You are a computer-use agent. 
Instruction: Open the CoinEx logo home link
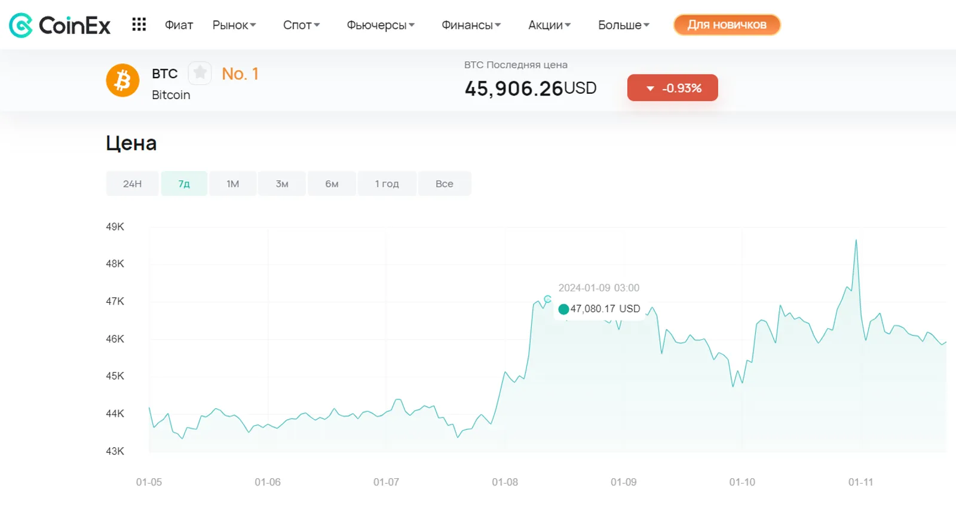pyautogui.click(x=60, y=25)
